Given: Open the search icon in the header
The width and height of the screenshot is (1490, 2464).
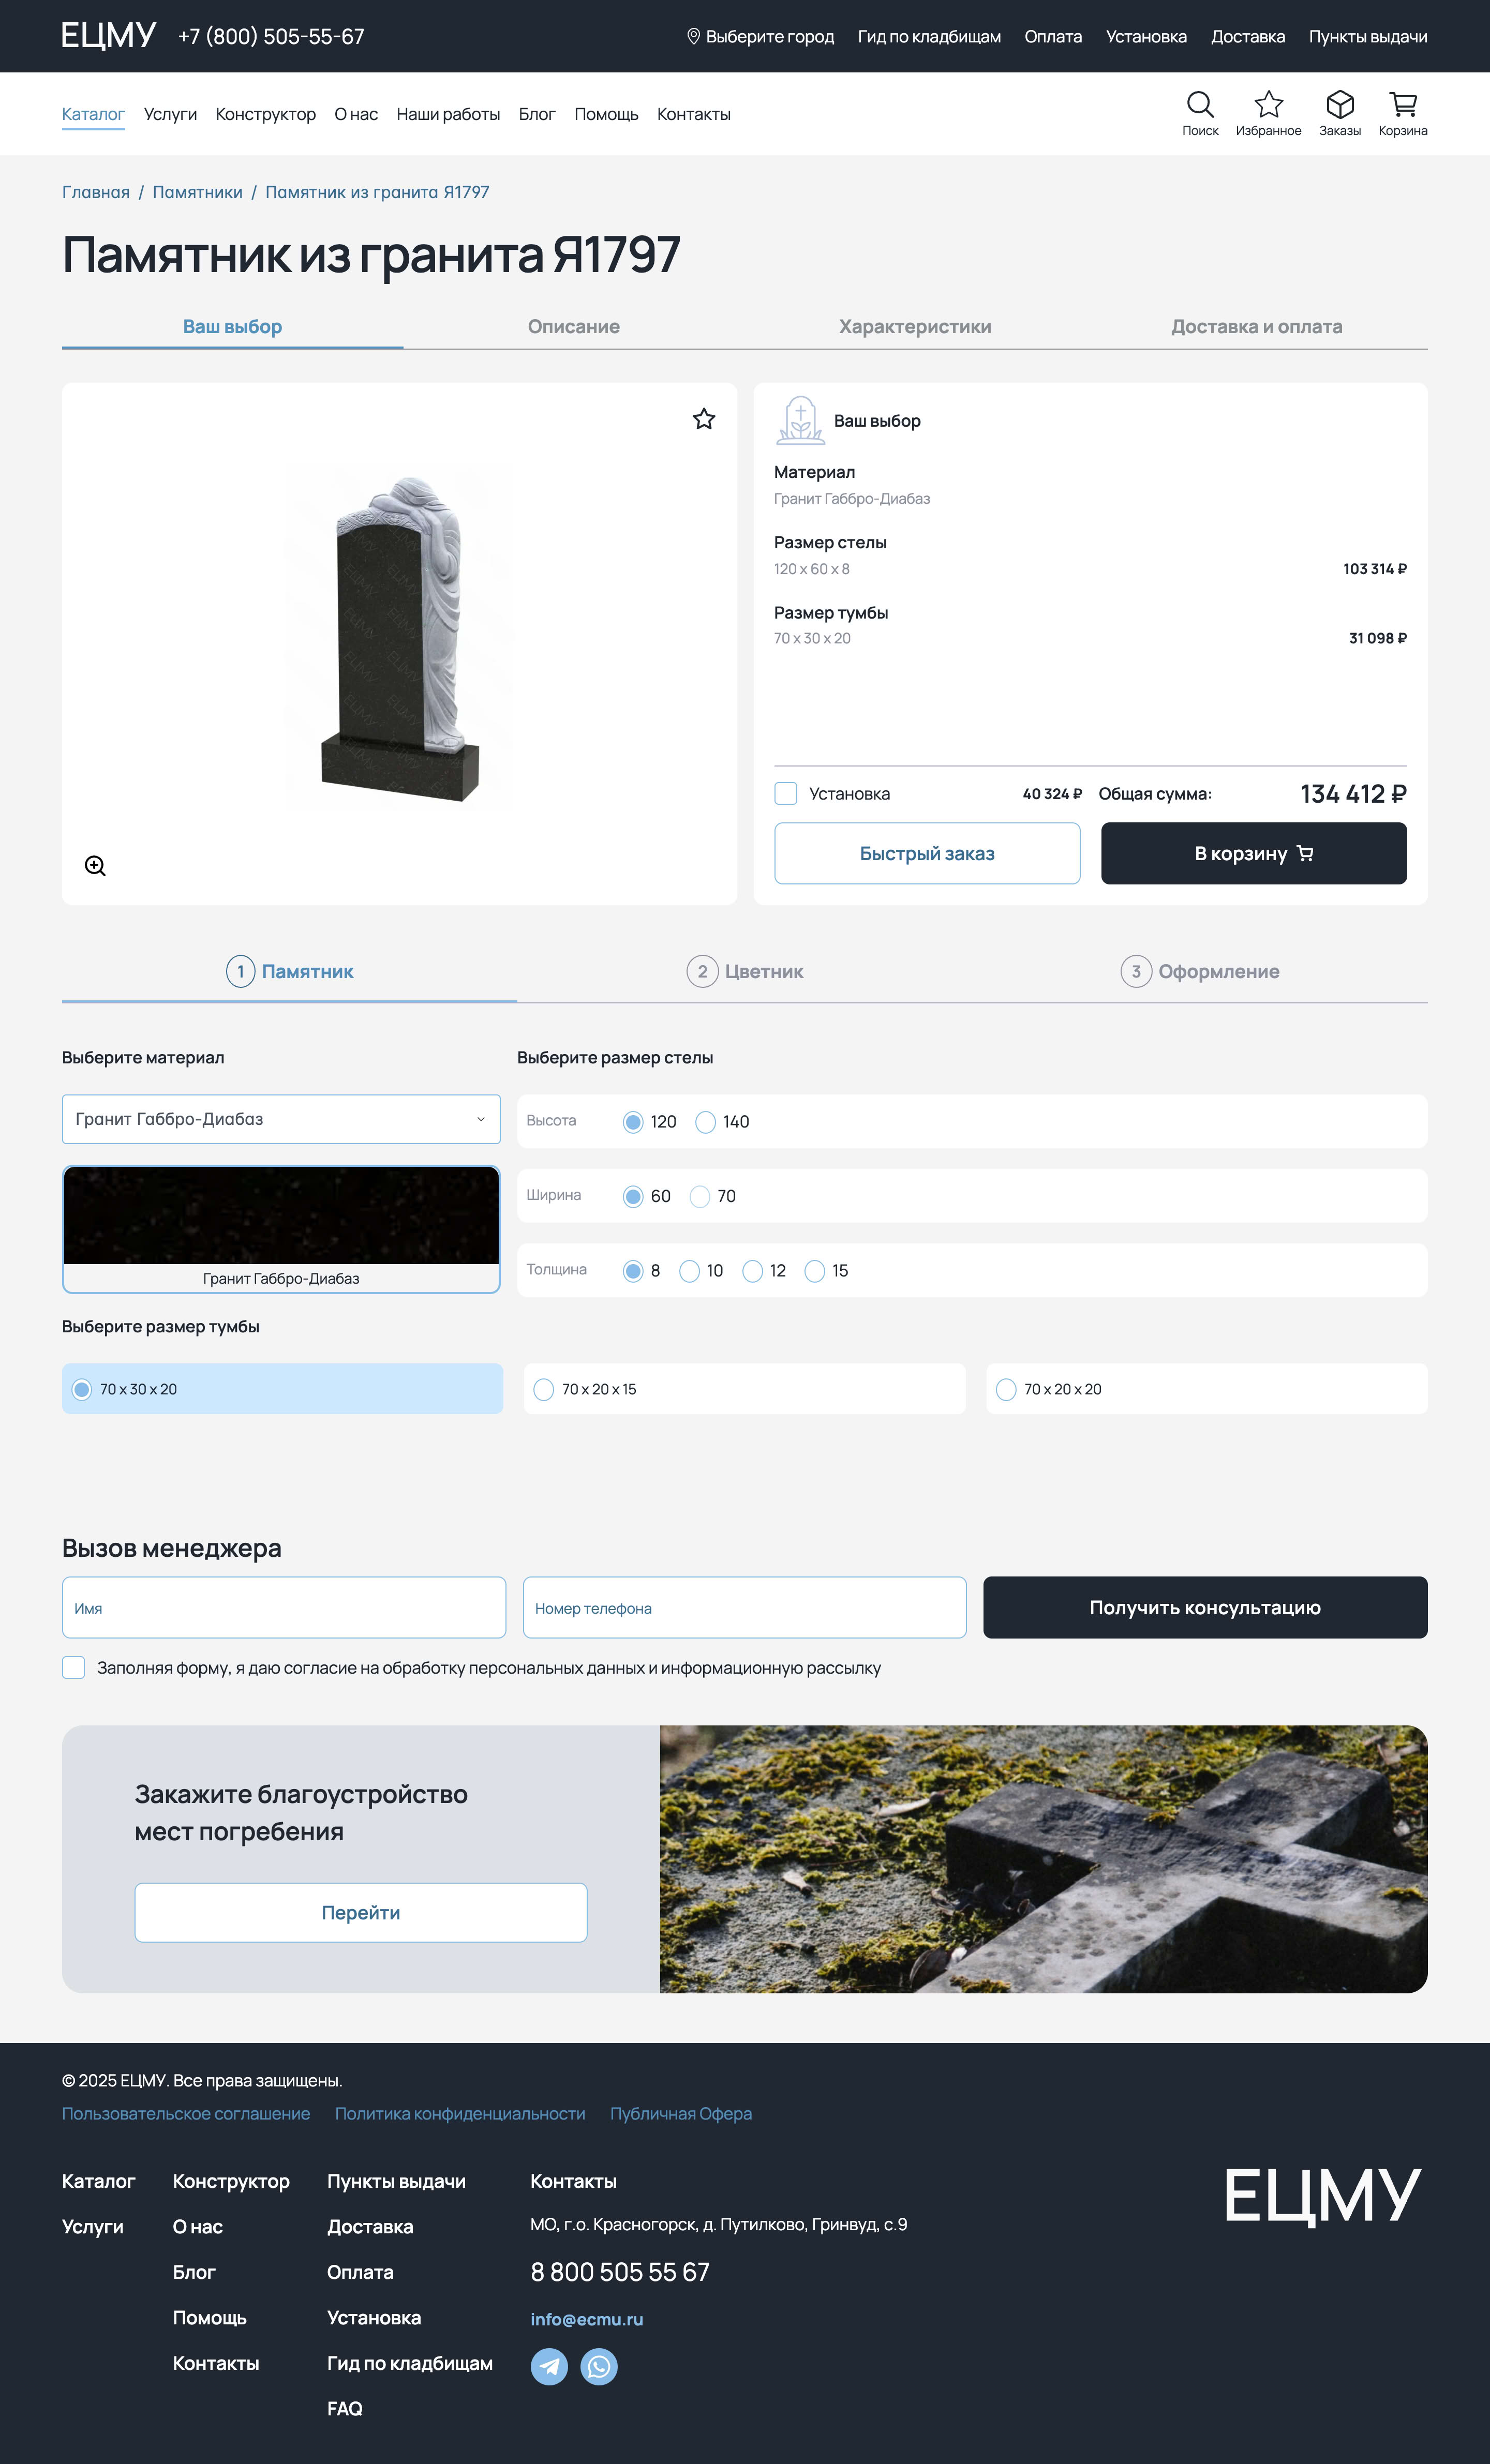Looking at the screenshot, I should [x=1200, y=105].
